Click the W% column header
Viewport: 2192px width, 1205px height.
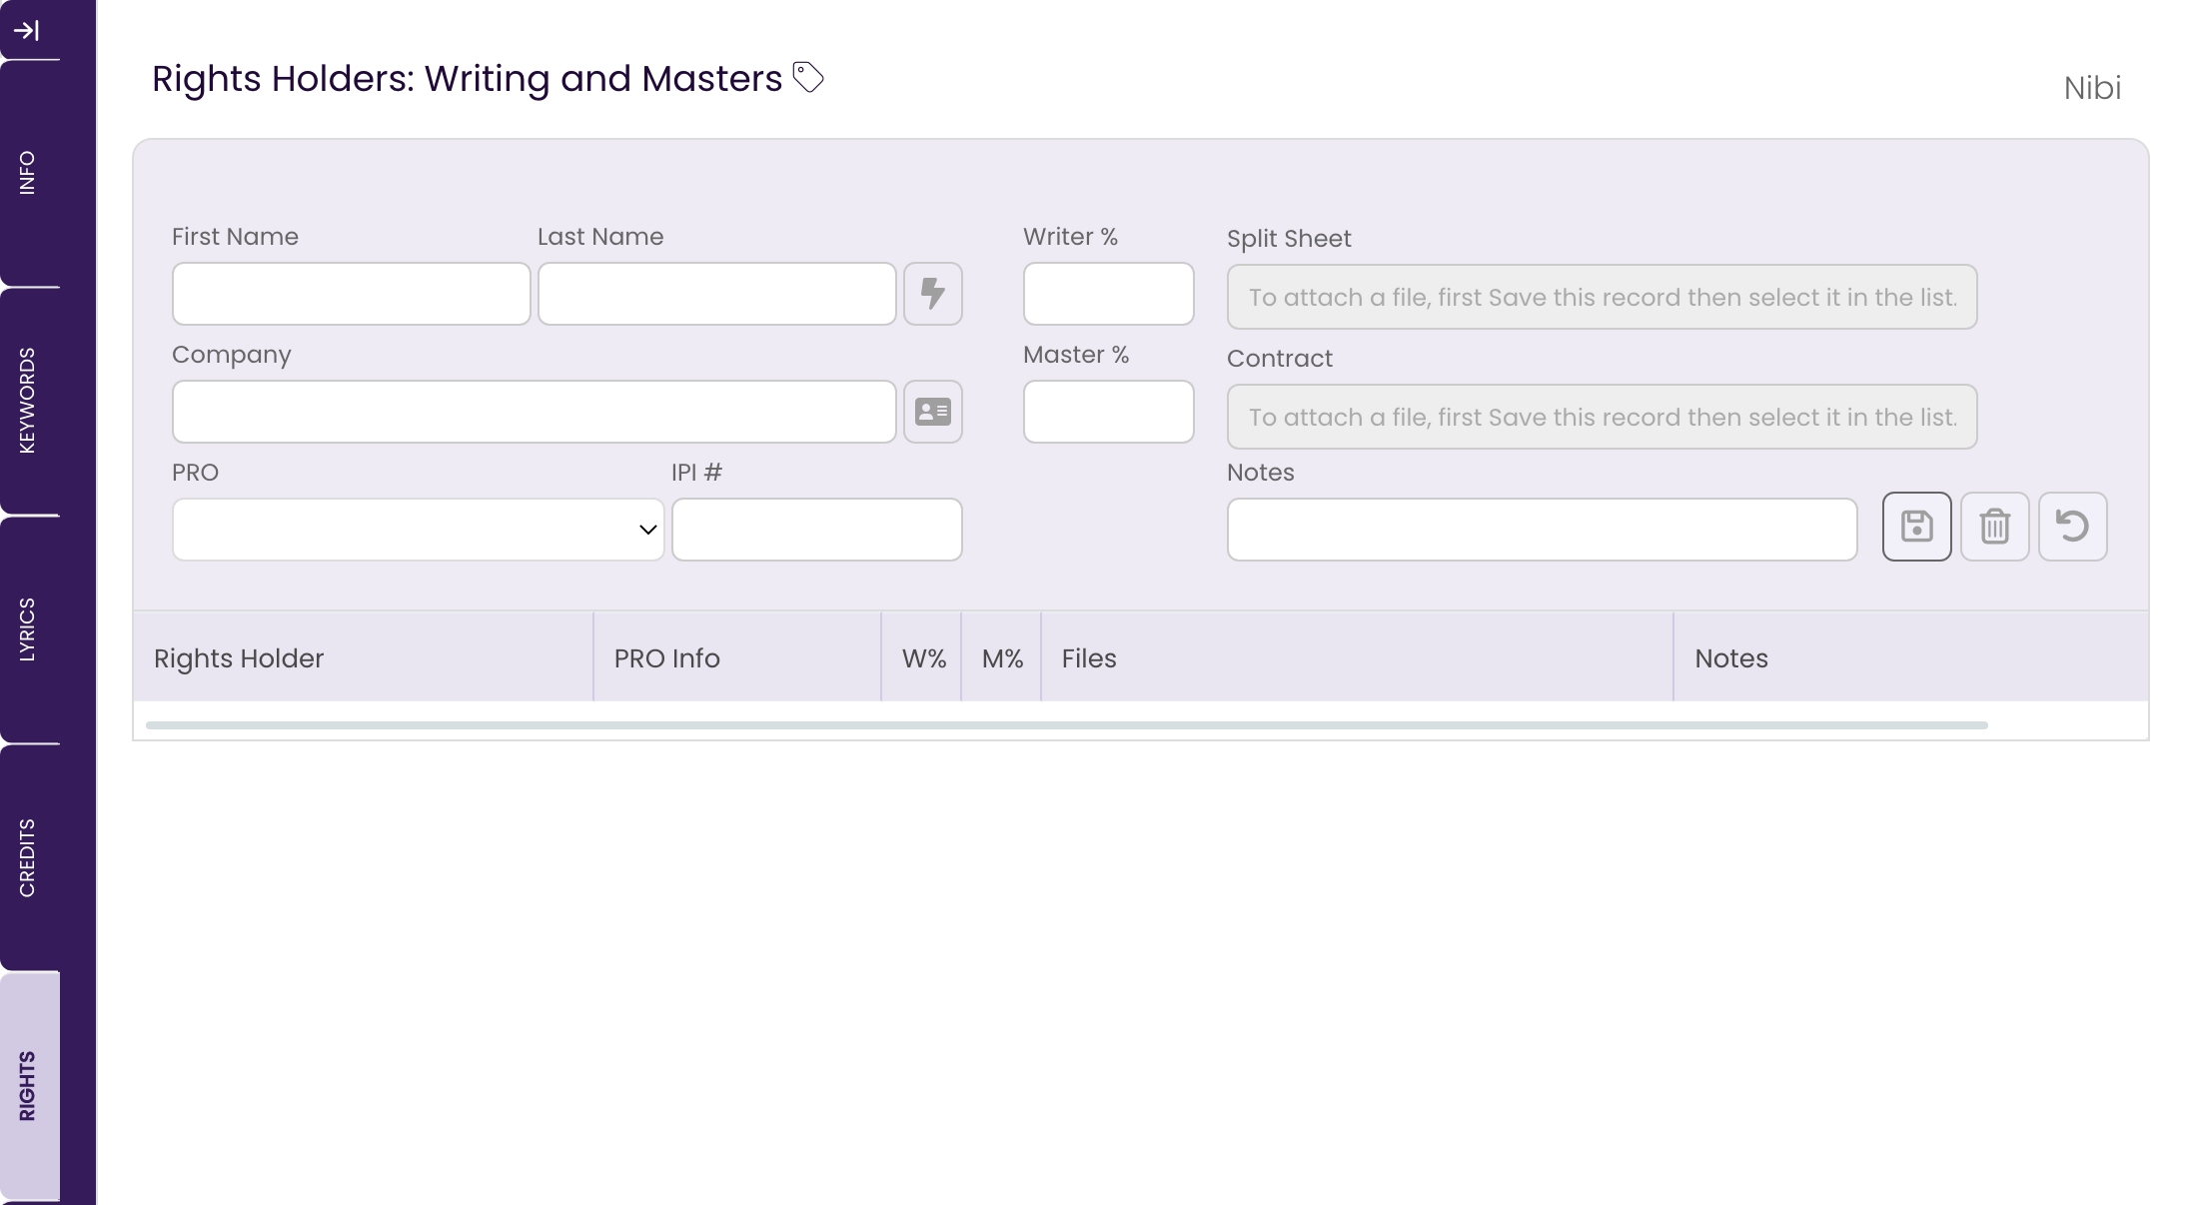pos(922,657)
